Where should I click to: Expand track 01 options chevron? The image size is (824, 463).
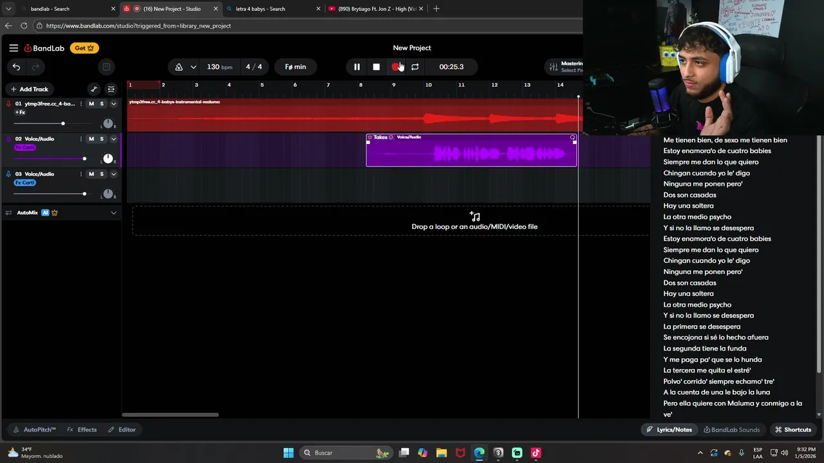click(113, 104)
